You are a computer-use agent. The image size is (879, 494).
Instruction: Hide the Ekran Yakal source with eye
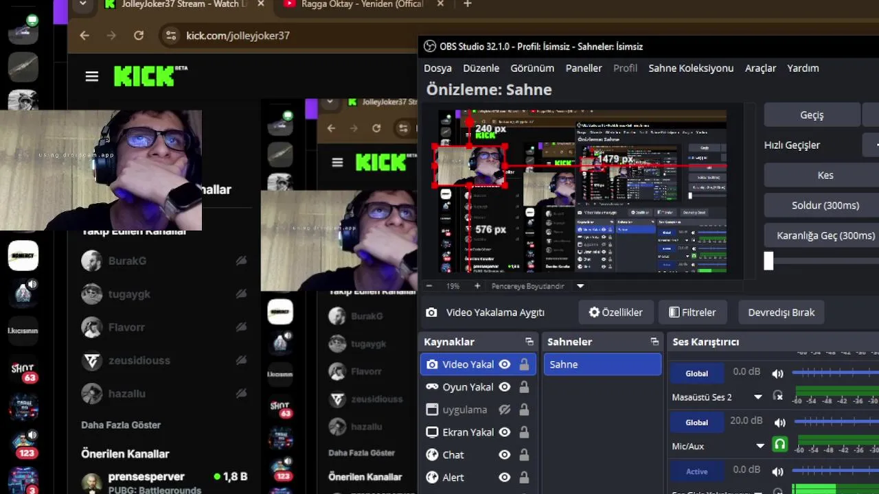coord(505,432)
